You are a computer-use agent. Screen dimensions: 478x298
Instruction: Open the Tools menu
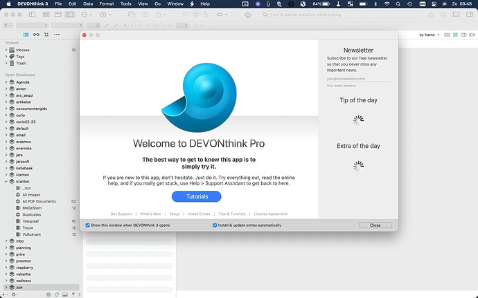click(x=125, y=4)
